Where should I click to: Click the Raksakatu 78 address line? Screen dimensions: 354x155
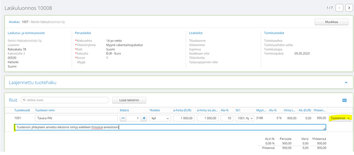[17, 50]
